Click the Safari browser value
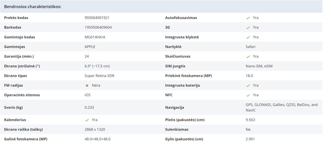The image size is (325, 148). [251, 47]
